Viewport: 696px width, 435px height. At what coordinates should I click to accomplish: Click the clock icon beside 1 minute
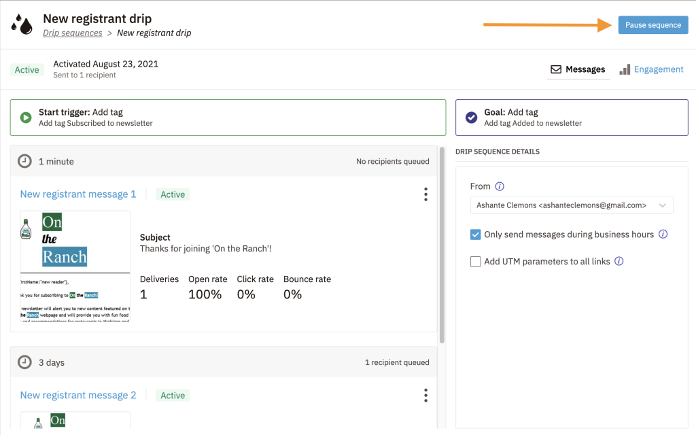pos(25,161)
